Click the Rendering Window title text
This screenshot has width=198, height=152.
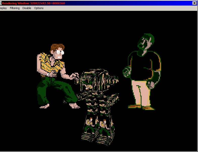click(x=34, y=3)
